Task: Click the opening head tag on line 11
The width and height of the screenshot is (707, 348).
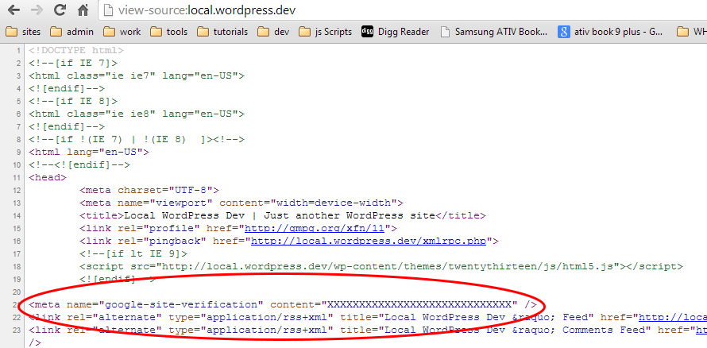Action: tap(48, 178)
